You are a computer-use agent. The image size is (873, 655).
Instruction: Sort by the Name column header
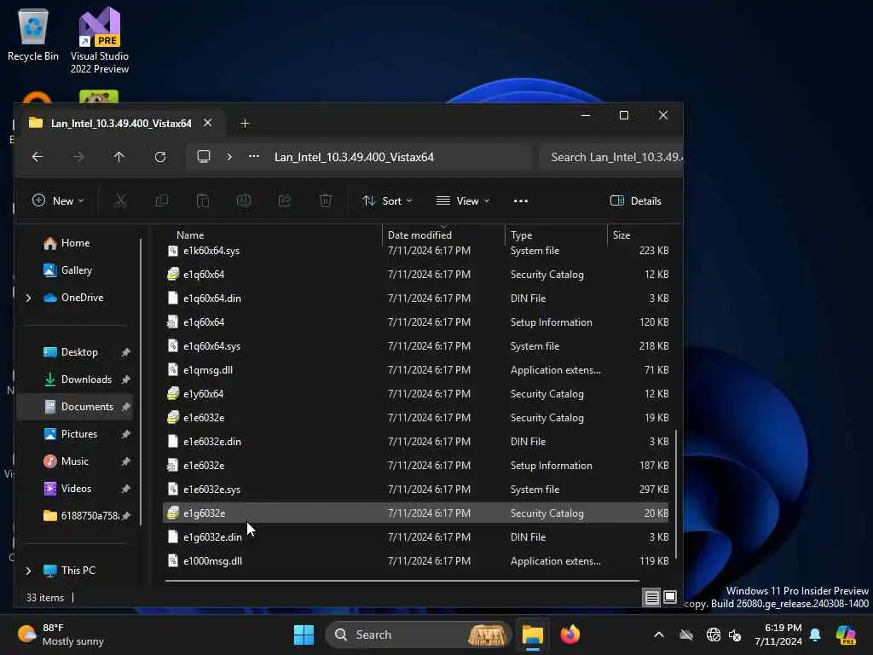coord(190,235)
